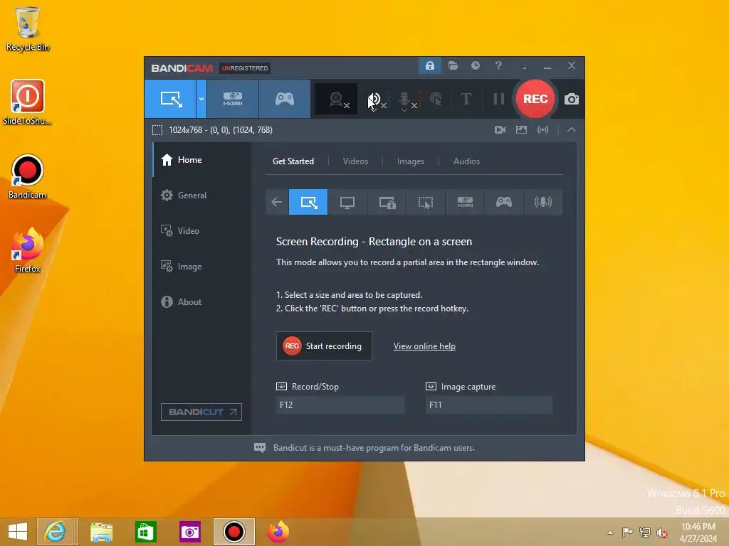The width and height of the screenshot is (729, 546).
Task: Open the About section in sidebar
Action: pyautogui.click(x=201, y=301)
